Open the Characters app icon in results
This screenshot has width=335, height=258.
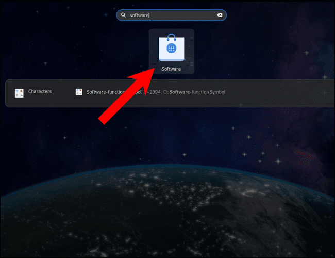19,93
